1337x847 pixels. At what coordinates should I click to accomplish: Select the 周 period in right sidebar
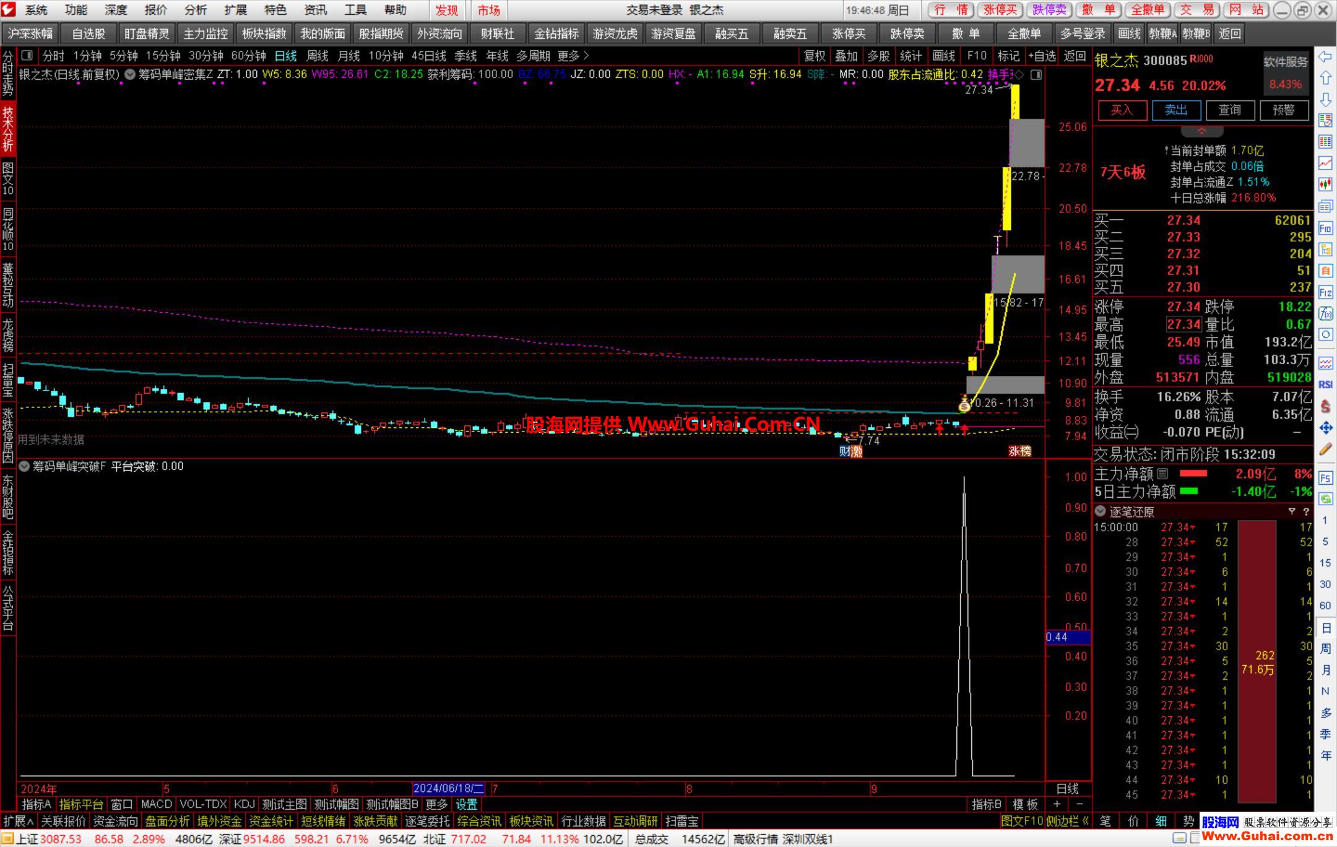(x=1325, y=648)
